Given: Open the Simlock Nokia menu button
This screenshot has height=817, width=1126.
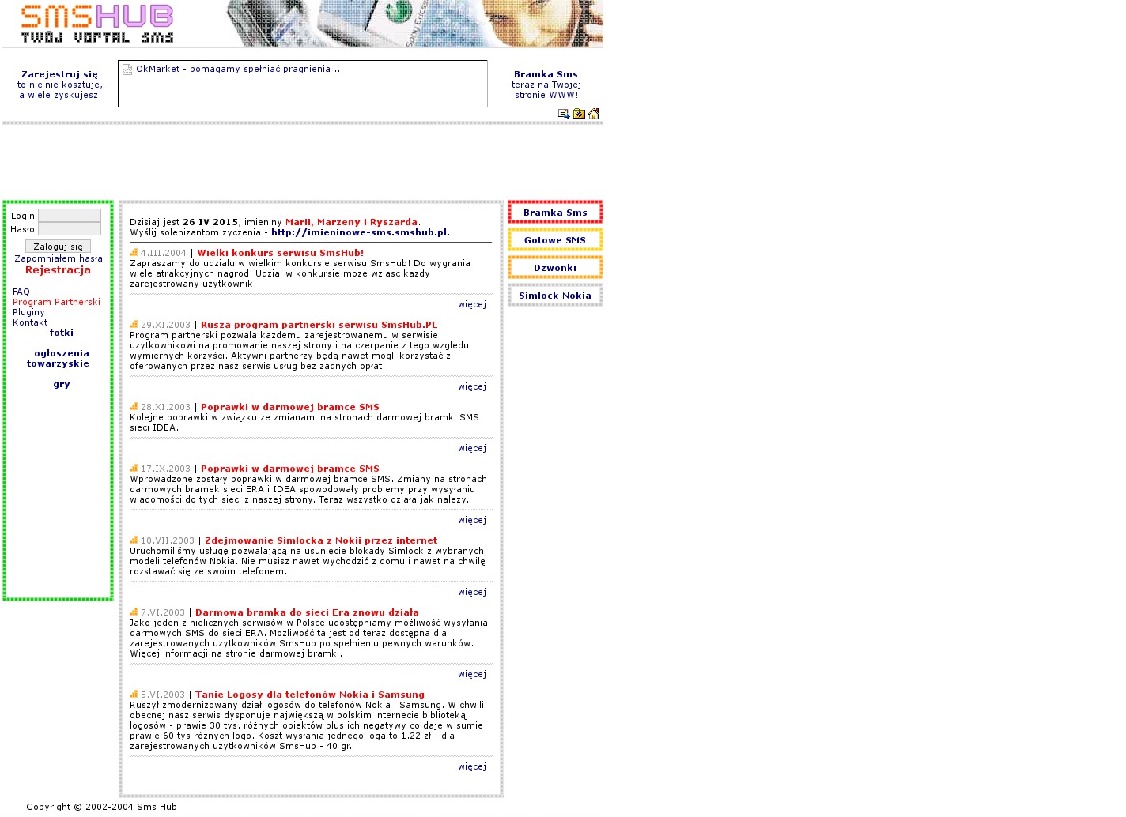Looking at the screenshot, I should (x=555, y=296).
